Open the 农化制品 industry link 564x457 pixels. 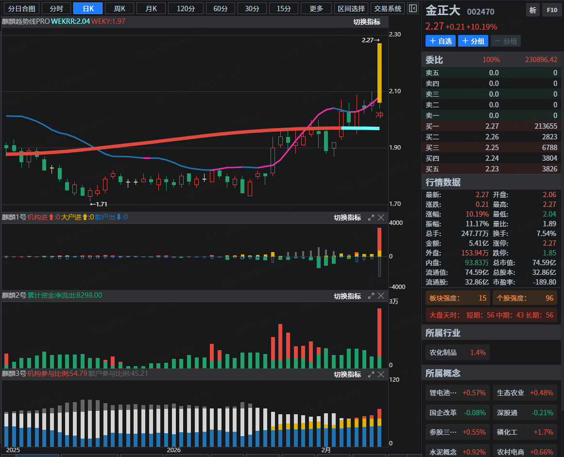[x=457, y=353]
